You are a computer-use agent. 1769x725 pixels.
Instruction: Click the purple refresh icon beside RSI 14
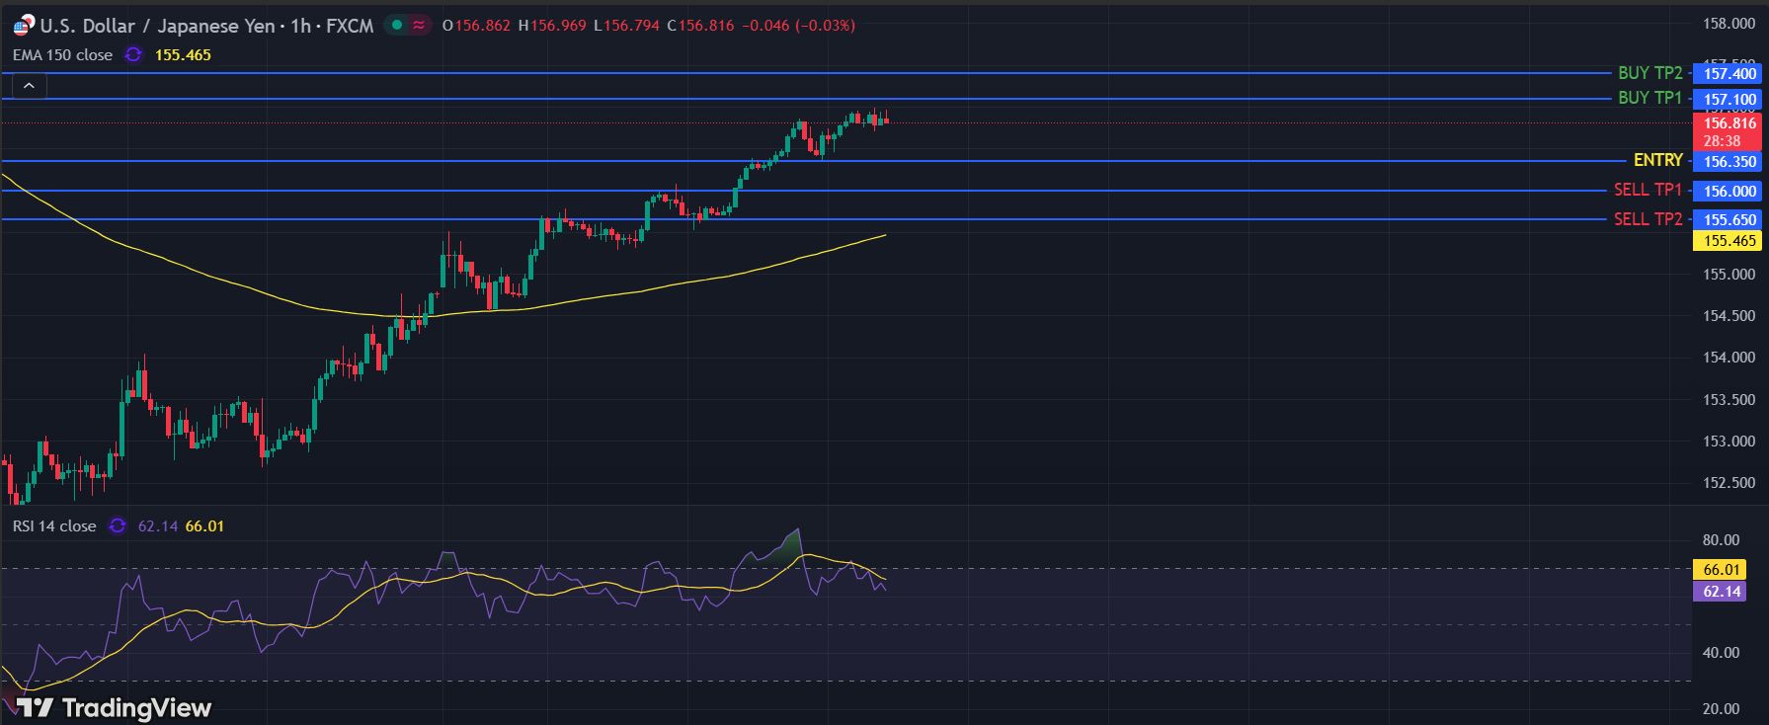118,526
